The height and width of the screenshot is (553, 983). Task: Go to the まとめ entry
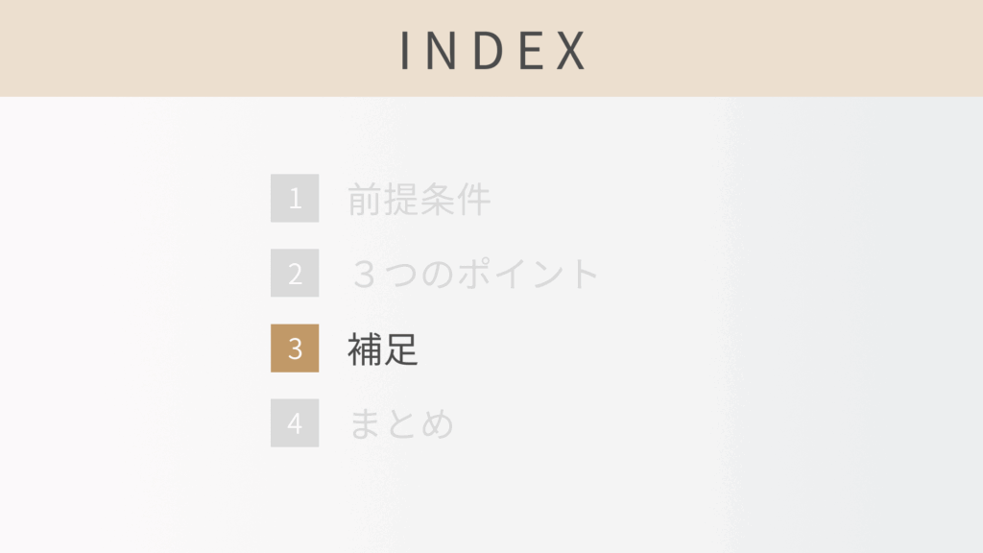400,424
